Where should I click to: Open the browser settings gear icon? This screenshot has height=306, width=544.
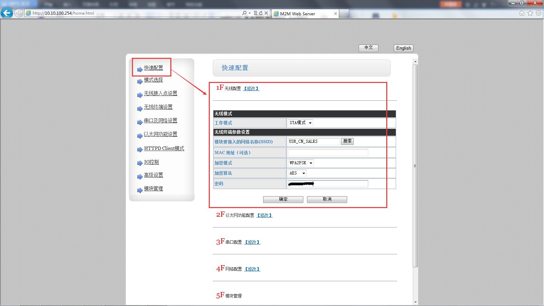tap(539, 13)
